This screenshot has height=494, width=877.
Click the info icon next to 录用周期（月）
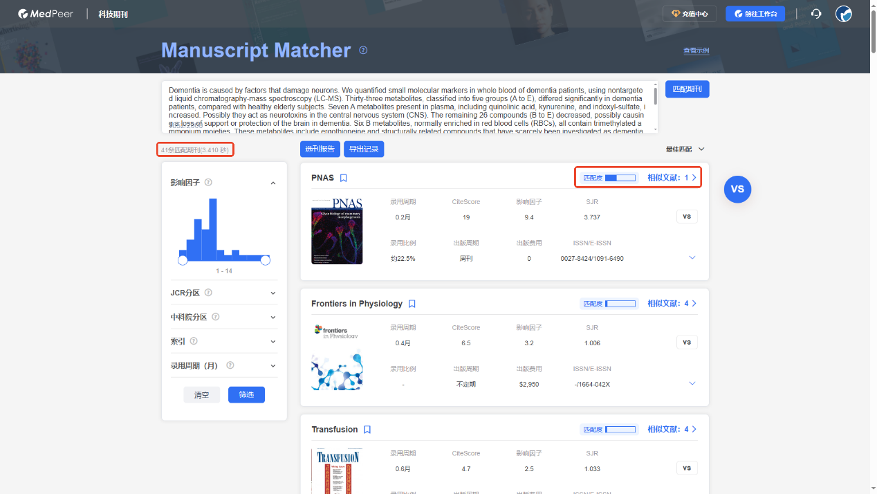point(230,365)
